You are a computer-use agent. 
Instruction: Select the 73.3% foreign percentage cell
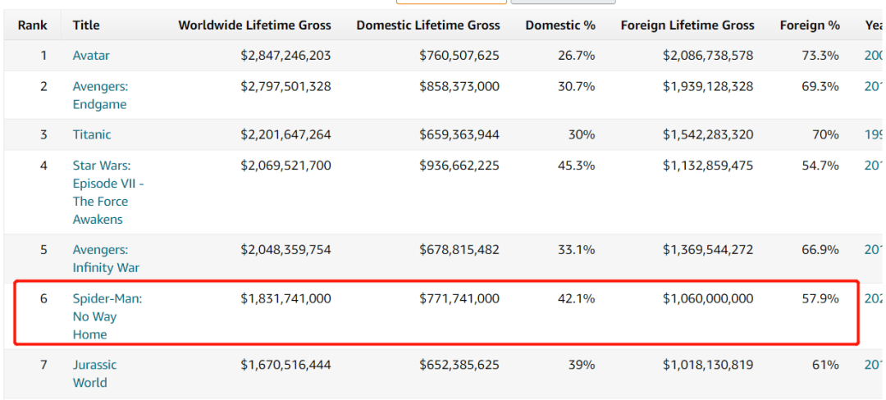tap(821, 55)
